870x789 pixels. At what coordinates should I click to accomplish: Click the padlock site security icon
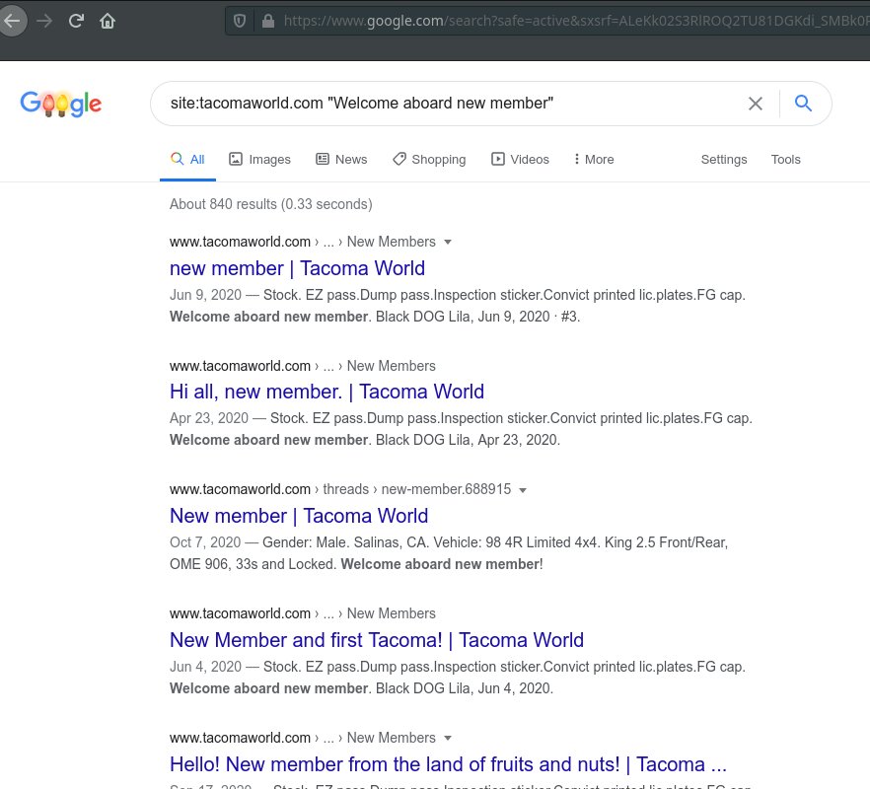tap(268, 21)
